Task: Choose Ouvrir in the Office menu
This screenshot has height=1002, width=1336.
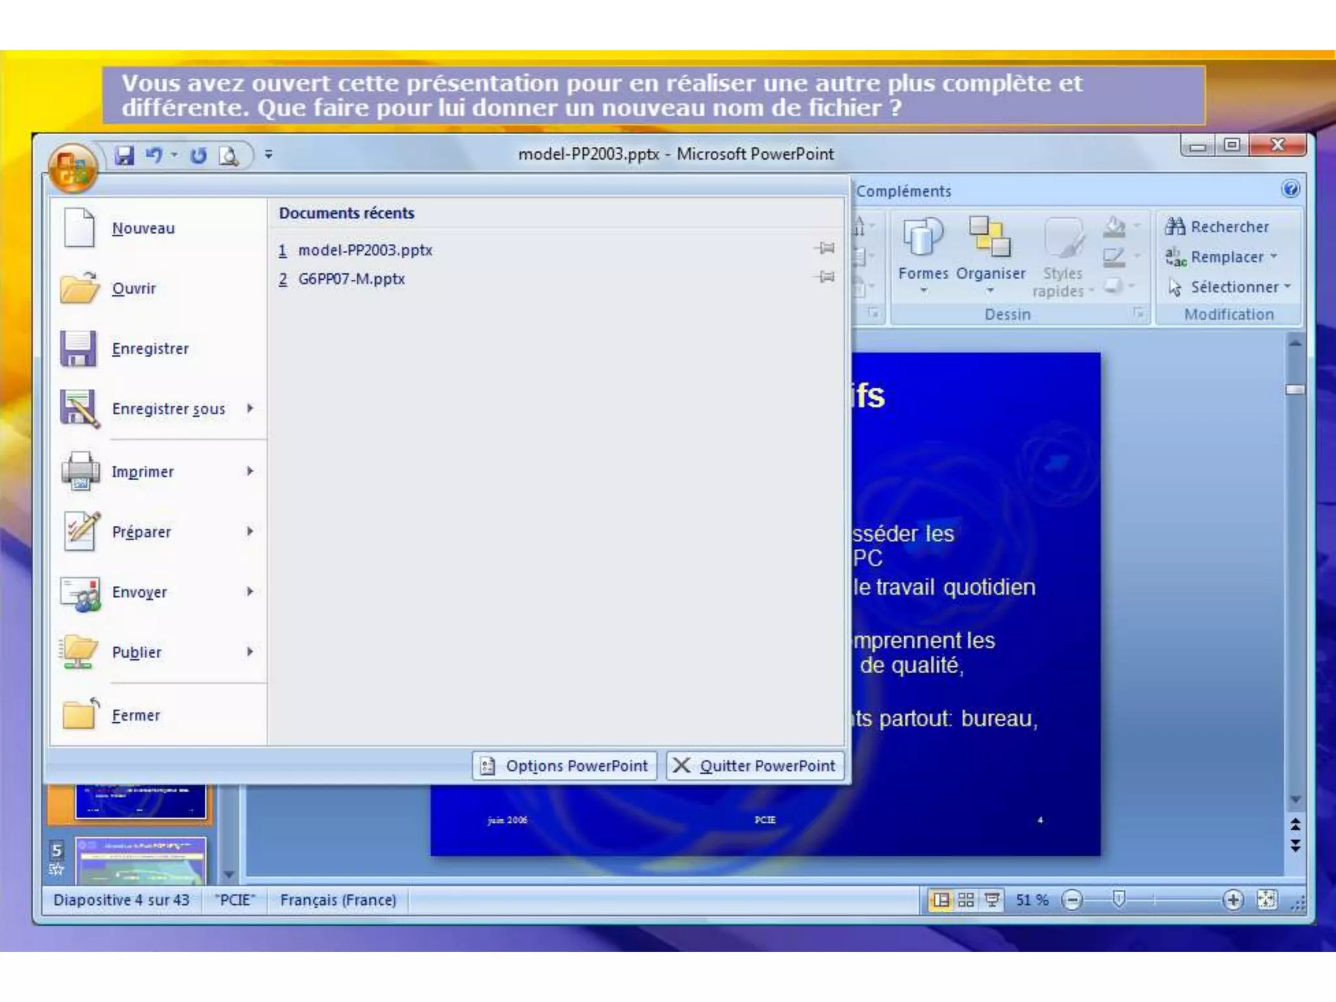Action: pos(159,288)
